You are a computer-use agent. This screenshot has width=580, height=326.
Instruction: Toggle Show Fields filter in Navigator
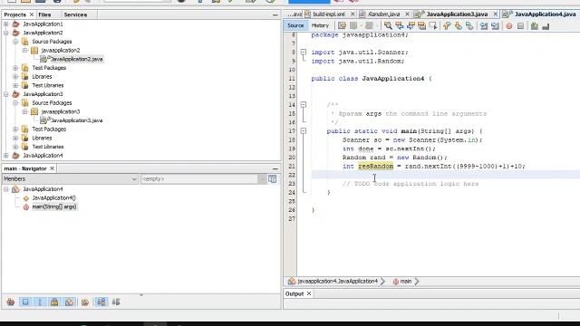(x=25, y=302)
